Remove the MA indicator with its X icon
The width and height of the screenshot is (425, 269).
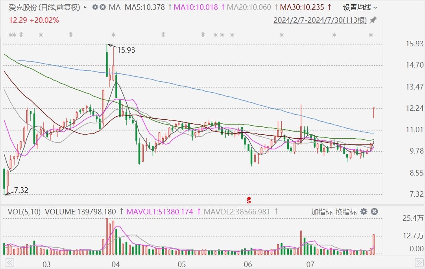[103, 7]
